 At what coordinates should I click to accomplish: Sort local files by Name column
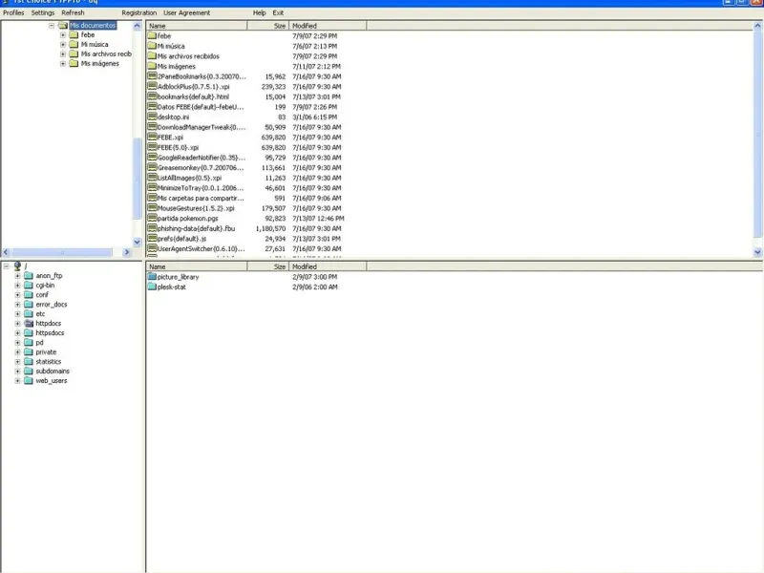[197, 26]
